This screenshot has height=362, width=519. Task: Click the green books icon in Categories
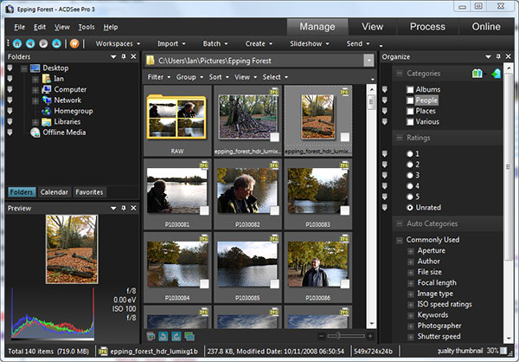[478, 74]
